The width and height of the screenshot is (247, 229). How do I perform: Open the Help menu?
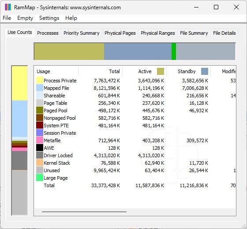click(x=71, y=18)
